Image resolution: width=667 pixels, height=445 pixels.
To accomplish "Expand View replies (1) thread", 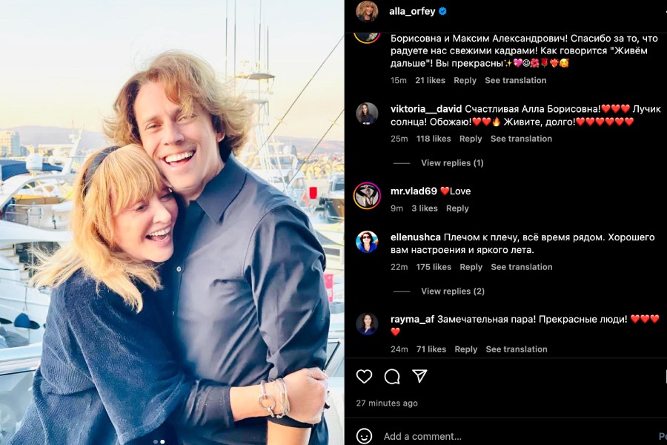I will click(x=452, y=162).
